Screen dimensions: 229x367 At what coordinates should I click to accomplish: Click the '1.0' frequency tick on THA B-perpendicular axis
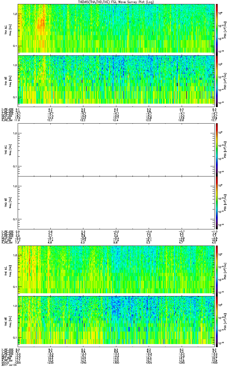(15, 14)
